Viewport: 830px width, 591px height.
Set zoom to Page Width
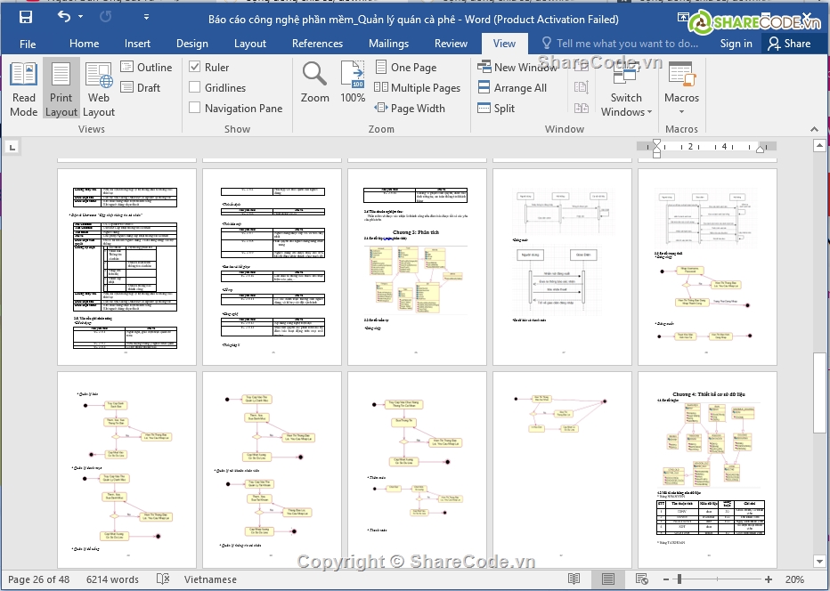pos(410,108)
